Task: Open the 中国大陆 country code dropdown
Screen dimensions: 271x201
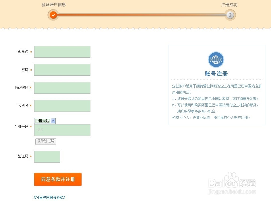Action: 44,121
